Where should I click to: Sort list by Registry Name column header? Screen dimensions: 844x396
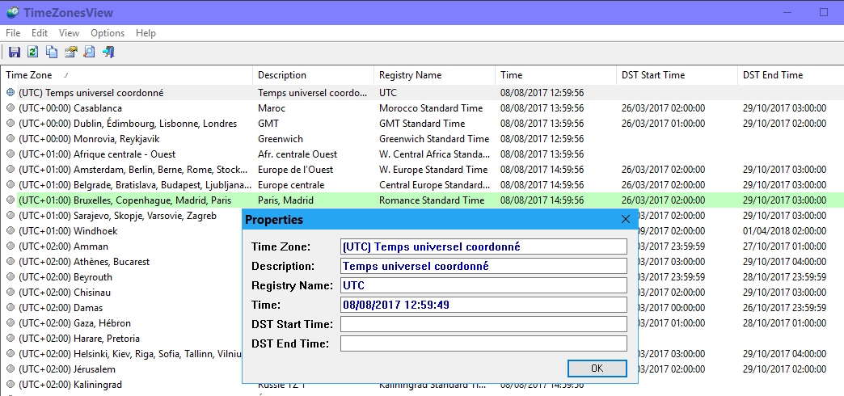(x=410, y=75)
